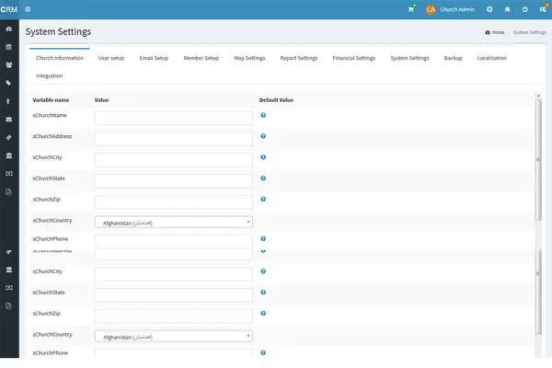Click the help icon next to sChurchName
The height and width of the screenshot is (368, 552).
[263, 115]
